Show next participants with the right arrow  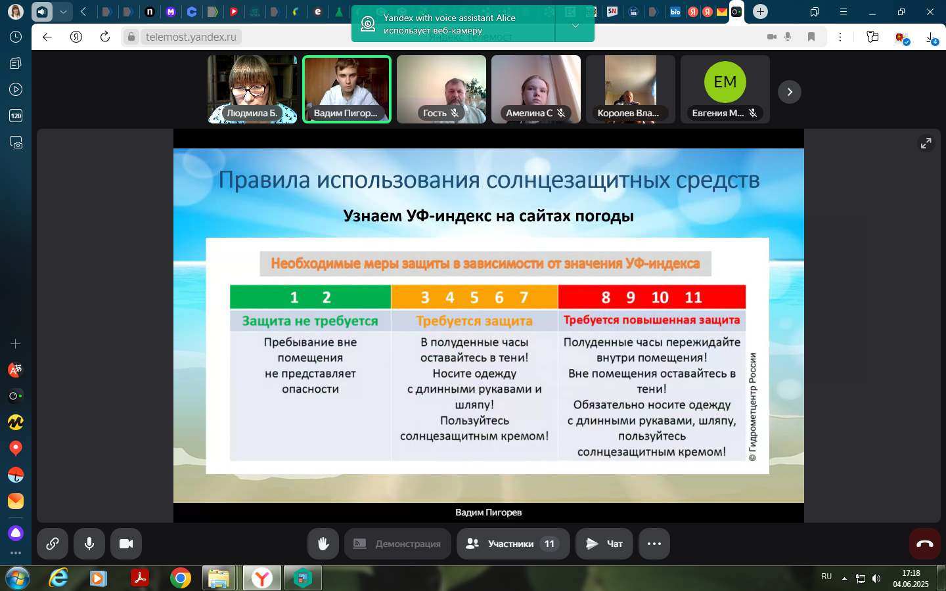[790, 92]
